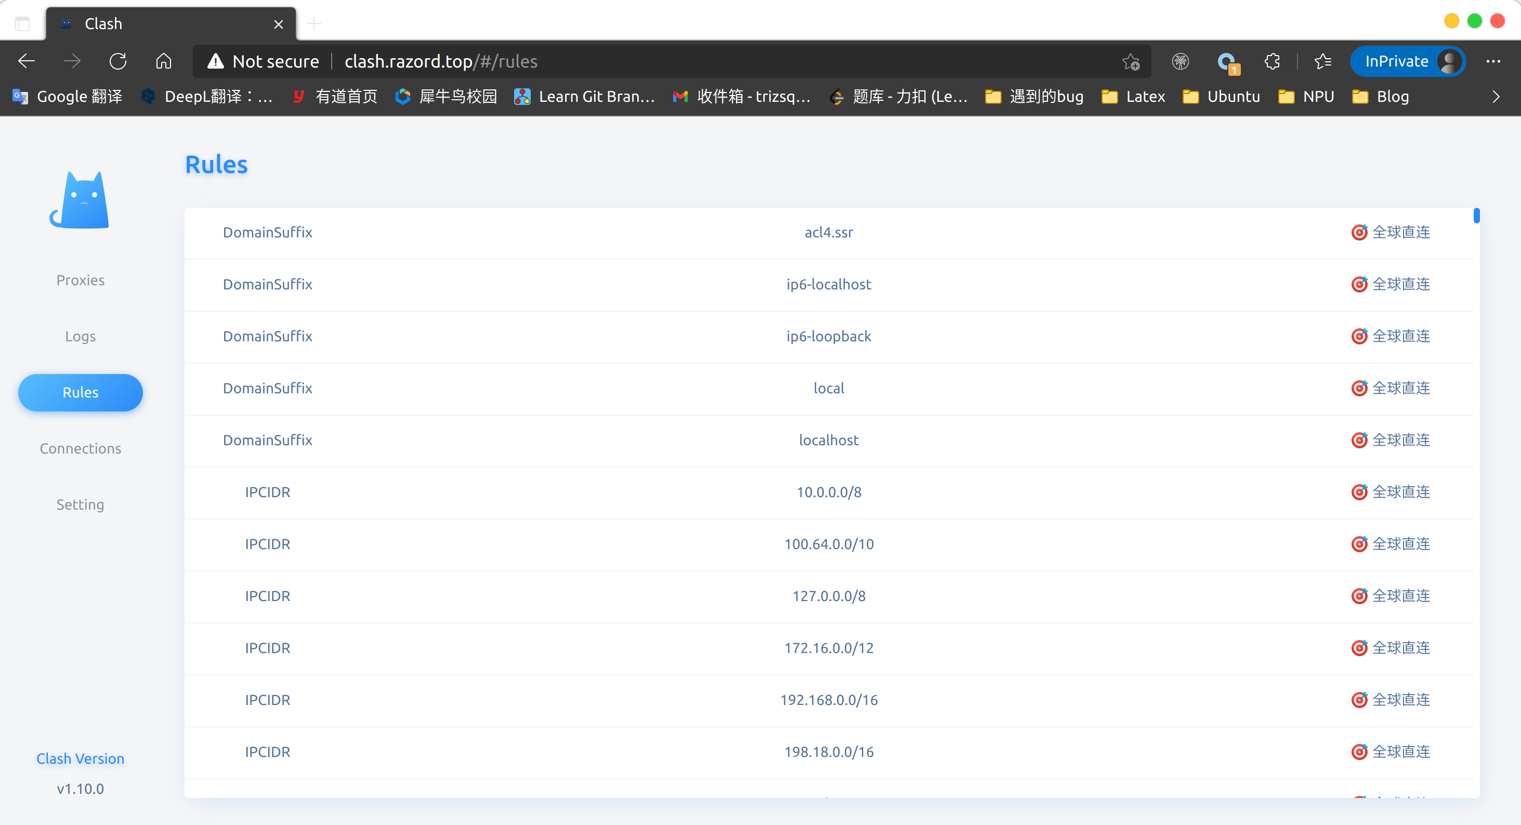Click the back navigation arrow
Screen dimensions: 1521x825
click(27, 61)
